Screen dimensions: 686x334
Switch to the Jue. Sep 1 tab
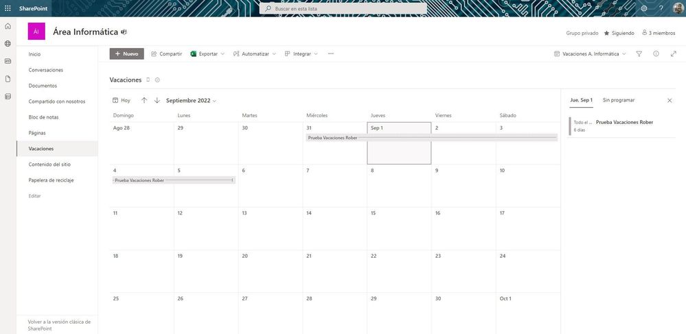(x=581, y=100)
